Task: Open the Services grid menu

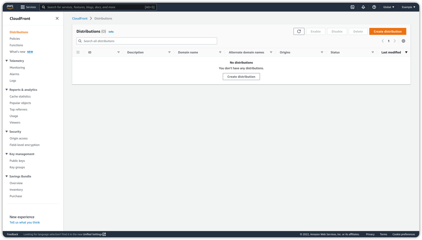Action: pos(28,7)
